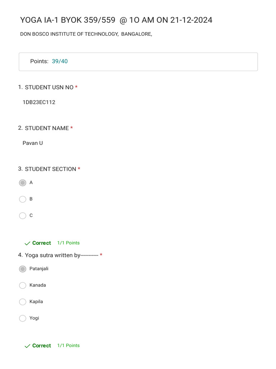The width and height of the screenshot is (276, 369).
Task: Choose the Patanjali answer option
Action: (23, 269)
